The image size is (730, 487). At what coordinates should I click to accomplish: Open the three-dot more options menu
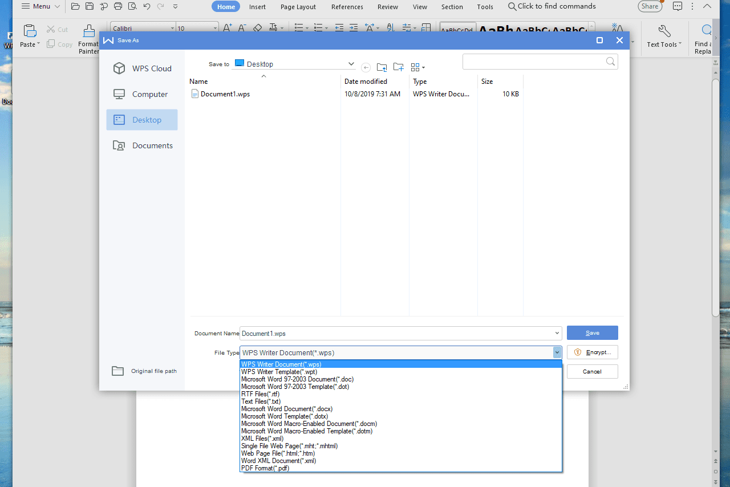coord(692,7)
